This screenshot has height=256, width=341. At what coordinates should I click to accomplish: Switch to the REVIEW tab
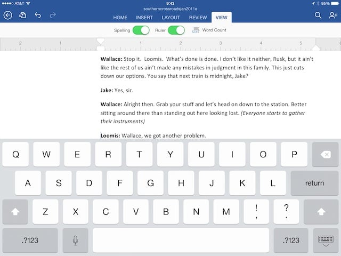pyautogui.click(x=198, y=18)
